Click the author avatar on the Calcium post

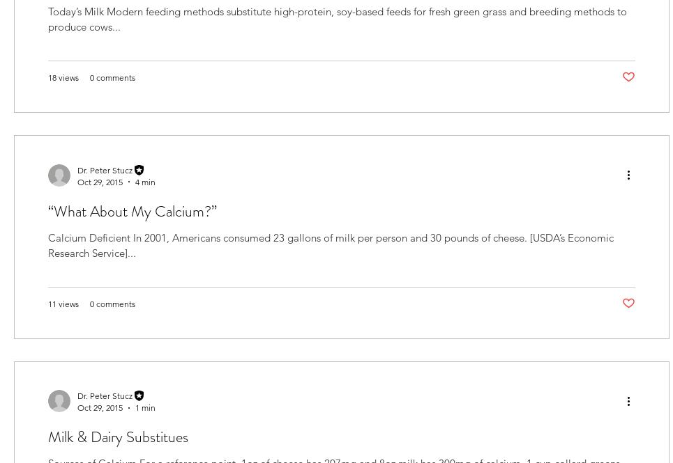[x=59, y=175]
